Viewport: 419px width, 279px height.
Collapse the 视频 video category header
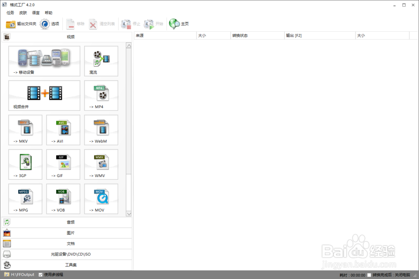pos(67,37)
